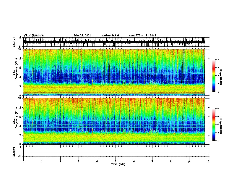Click the "8" kHz tick on ch.2 frequency axis
The height and width of the screenshot is (181, 234).
point(20,108)
